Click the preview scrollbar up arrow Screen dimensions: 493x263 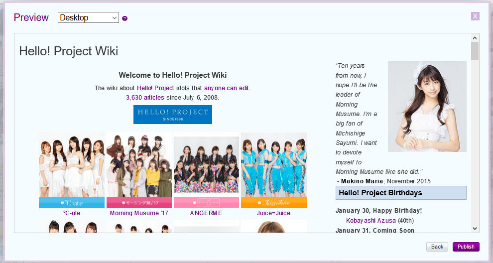[x=475, y=38]
